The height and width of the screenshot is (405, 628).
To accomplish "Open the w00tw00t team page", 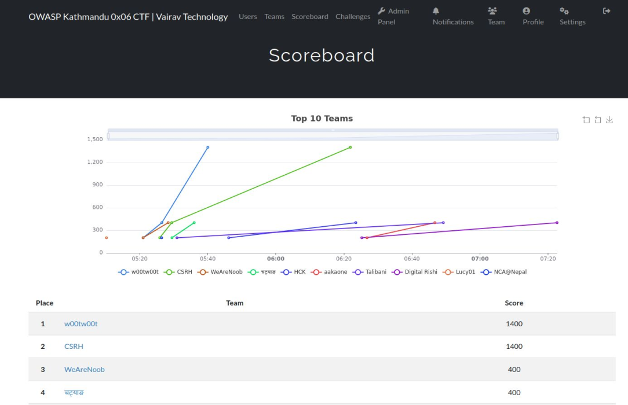I will pyautogui.click(x=80, y=323).
